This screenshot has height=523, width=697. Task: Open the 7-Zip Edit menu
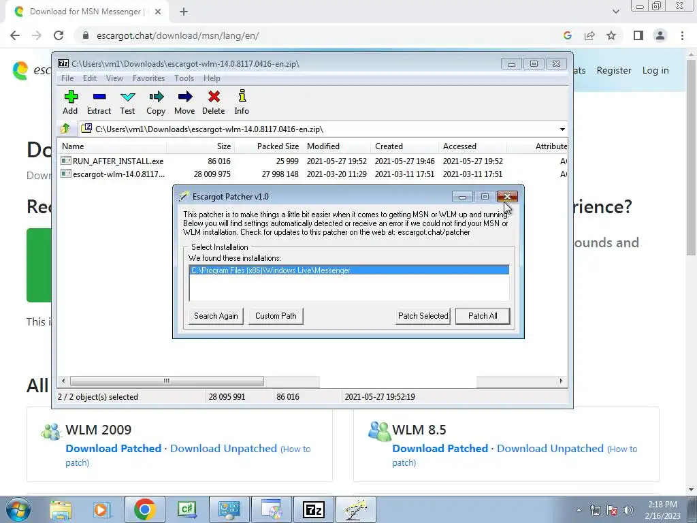coord(90,78)
